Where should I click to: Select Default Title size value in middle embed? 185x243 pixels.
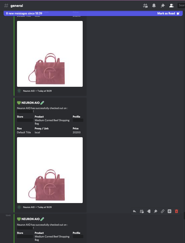(x=24, y=132)
